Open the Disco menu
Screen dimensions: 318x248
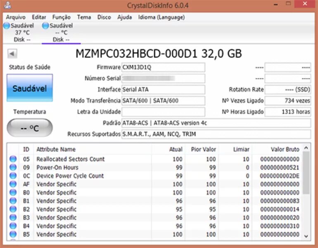pos(104,17)
